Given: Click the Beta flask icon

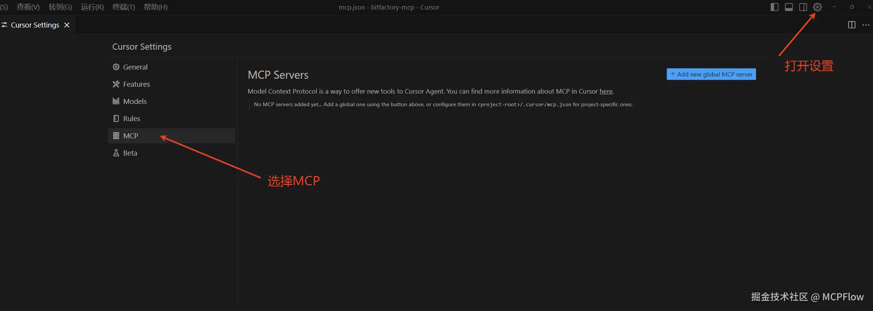Looking at the screenshot, I should (116, 153).
